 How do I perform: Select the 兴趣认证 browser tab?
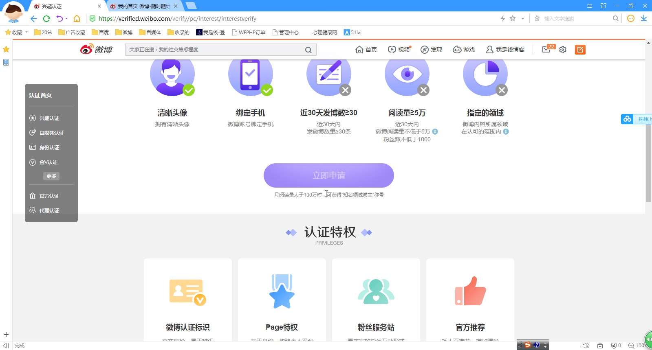pyautogui.click(x=67, y=6)
